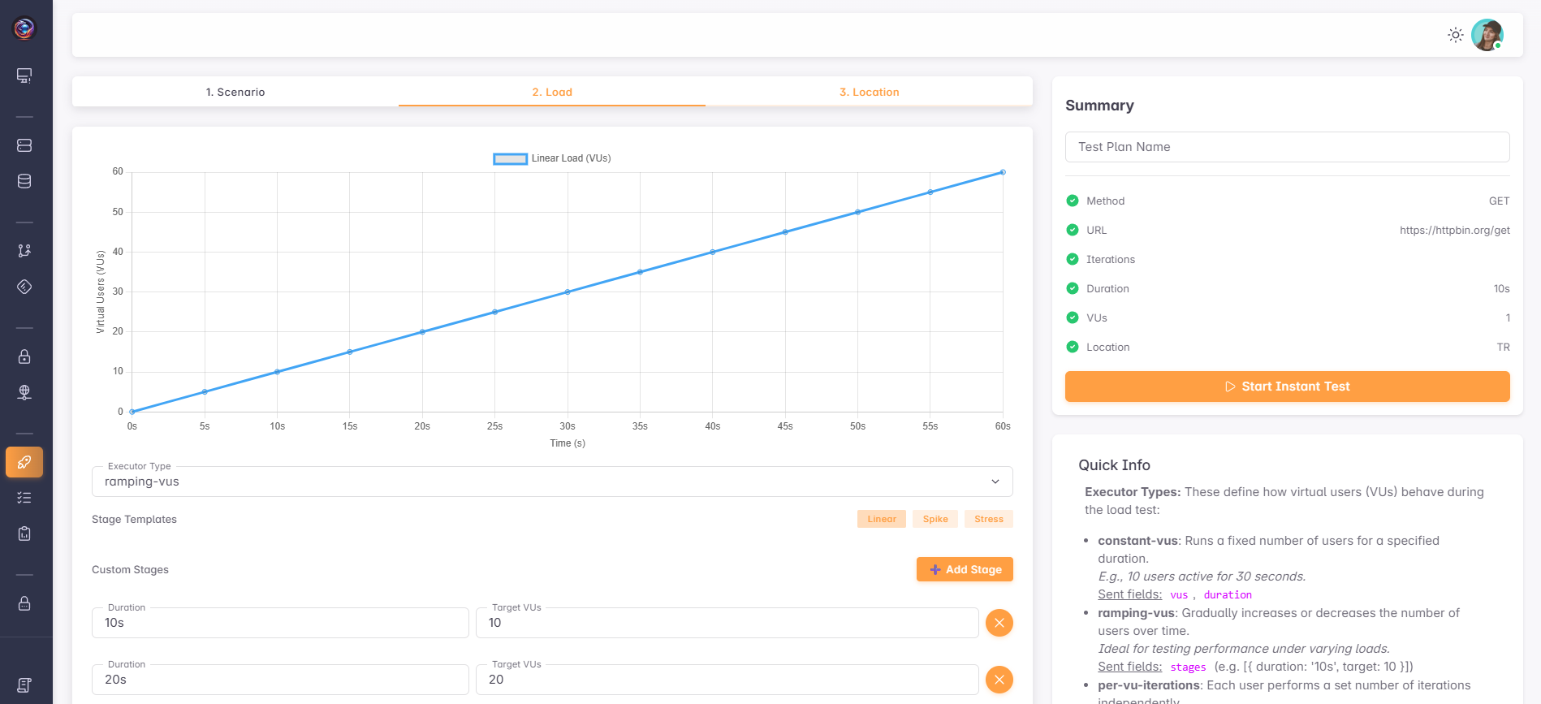
Task: Remove the 20s duration custom stage
Action: click(x=999, y=680)
